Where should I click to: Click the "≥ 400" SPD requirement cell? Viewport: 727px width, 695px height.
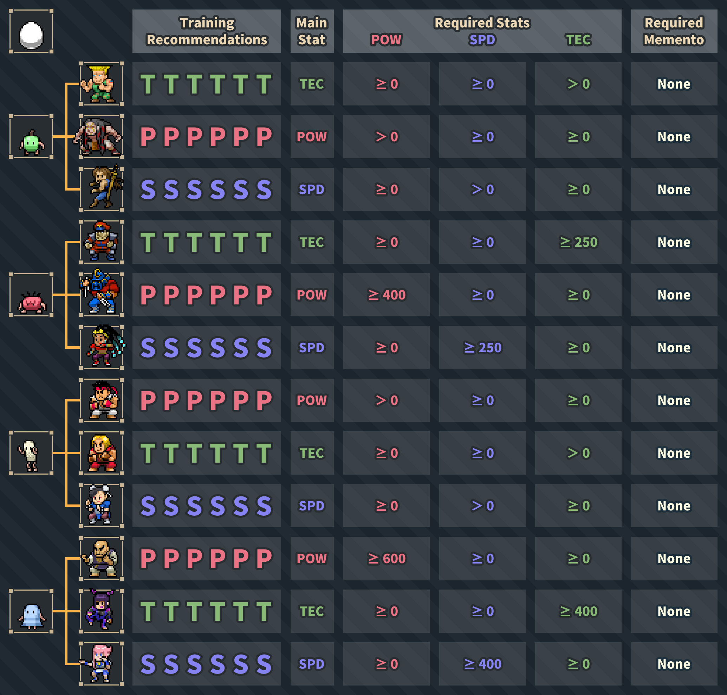click(x=482, y=664)
